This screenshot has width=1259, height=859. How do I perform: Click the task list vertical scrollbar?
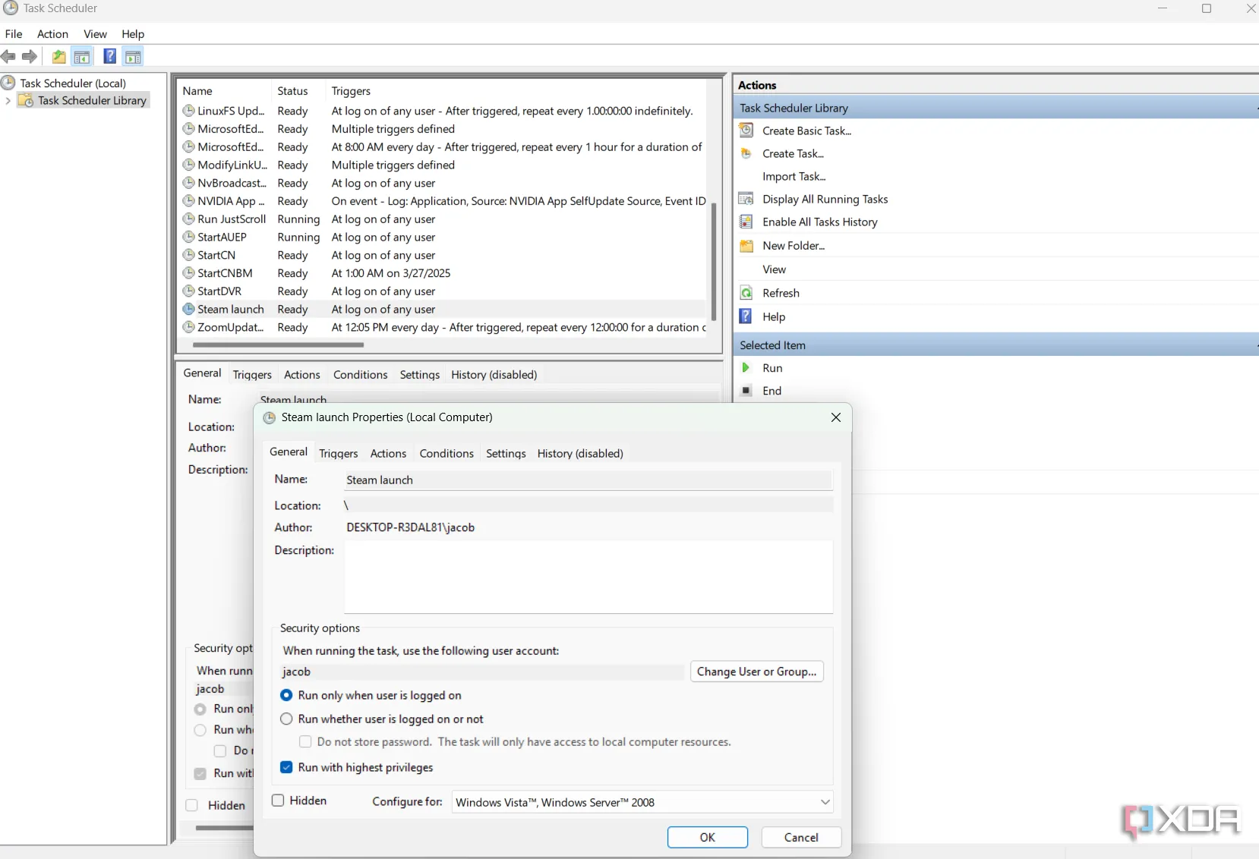[x=713, y=262]
